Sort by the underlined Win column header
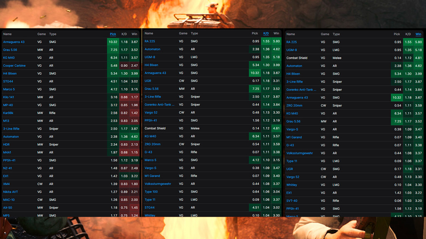426x239 pixels. click(x=418, y=34)
